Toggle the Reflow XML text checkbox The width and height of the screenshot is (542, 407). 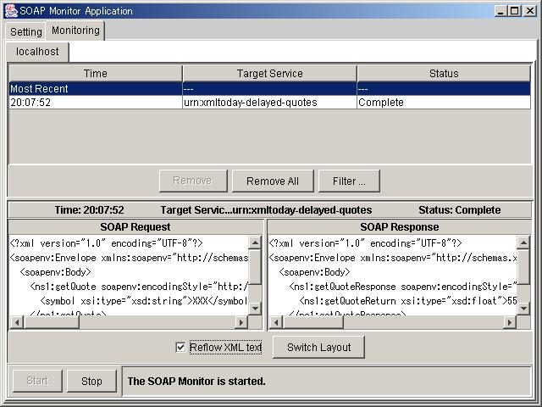pyautogui.click(x=180, y=347)
